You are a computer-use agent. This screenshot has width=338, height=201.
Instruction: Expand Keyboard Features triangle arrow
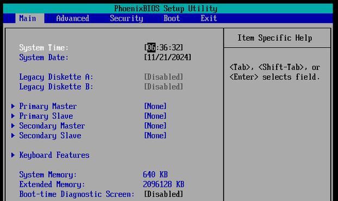point(13,155)
